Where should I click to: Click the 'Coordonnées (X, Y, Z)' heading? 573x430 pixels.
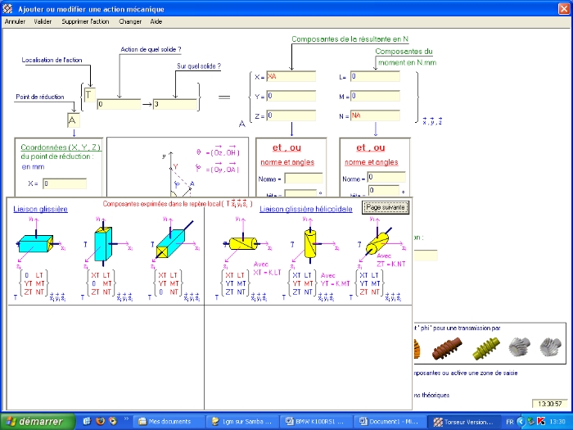click(61, 147)
